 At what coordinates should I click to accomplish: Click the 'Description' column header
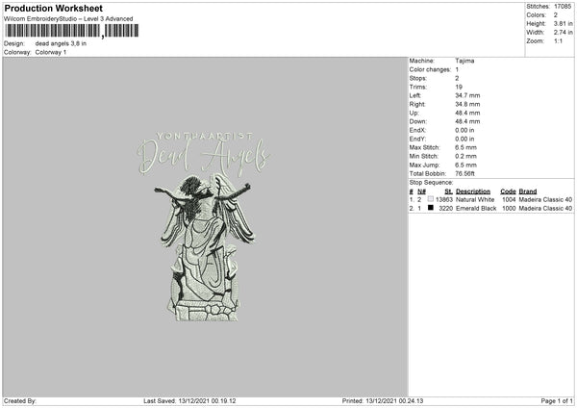pyautogui.click(x=473, y=191)
